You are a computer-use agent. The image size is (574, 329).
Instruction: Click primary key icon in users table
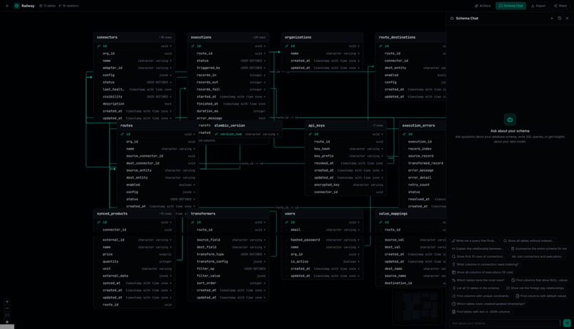(286, 222)
